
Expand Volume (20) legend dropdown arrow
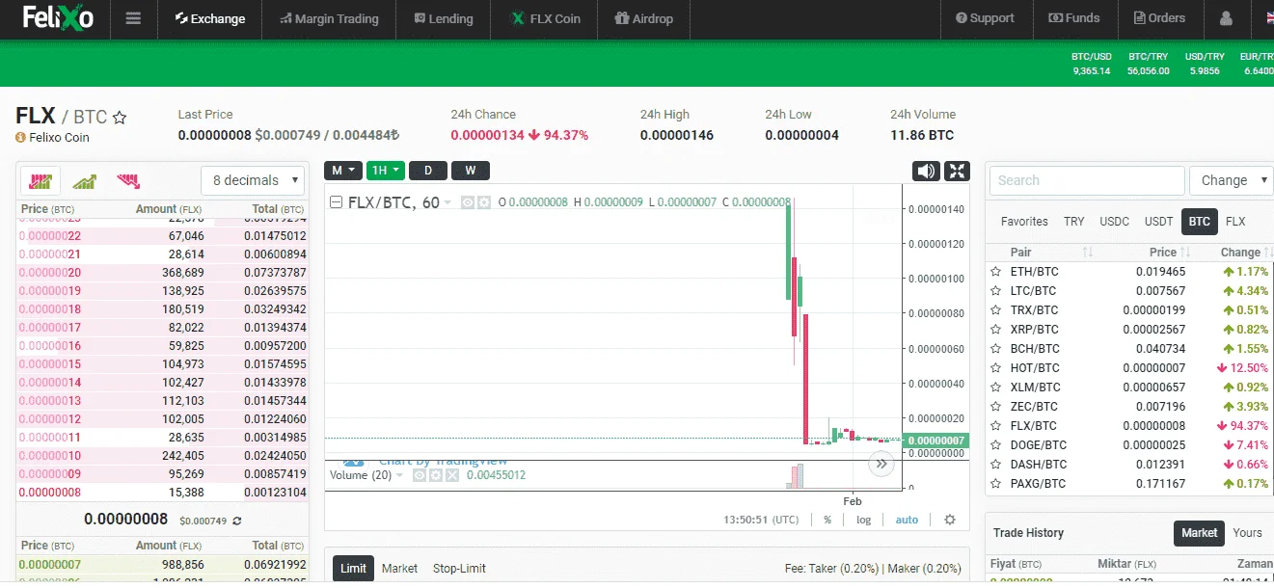coord(399,475)
